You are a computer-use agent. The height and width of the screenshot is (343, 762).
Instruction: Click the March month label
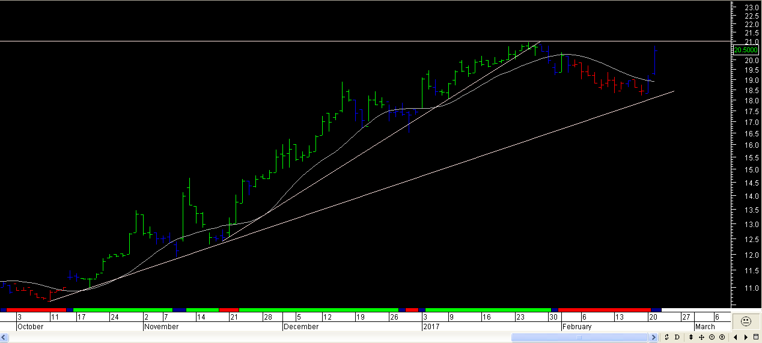coord(706,327)
